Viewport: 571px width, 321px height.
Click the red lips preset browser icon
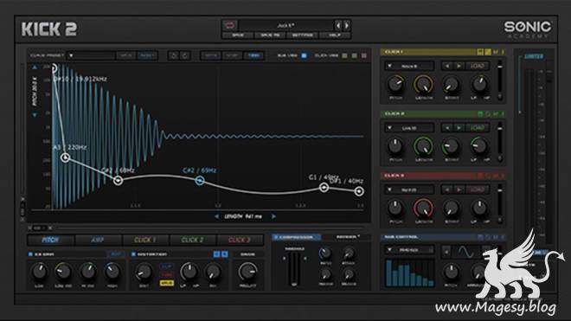pyautogui.click(x=230, y=25)
